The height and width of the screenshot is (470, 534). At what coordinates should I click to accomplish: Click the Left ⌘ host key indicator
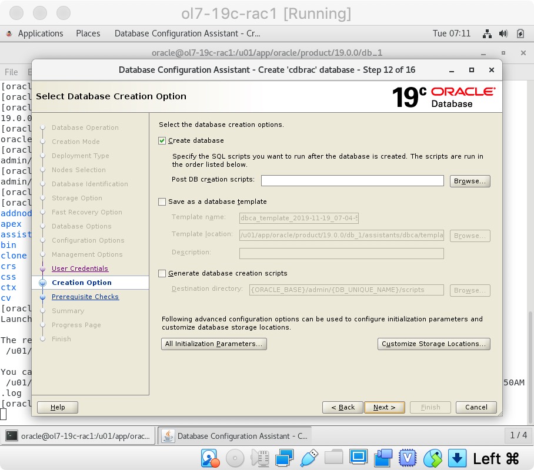(496, 459)
